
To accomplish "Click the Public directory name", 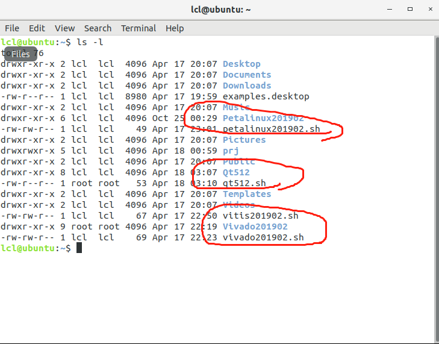I will pyautogui.click(x=239, y=161).
